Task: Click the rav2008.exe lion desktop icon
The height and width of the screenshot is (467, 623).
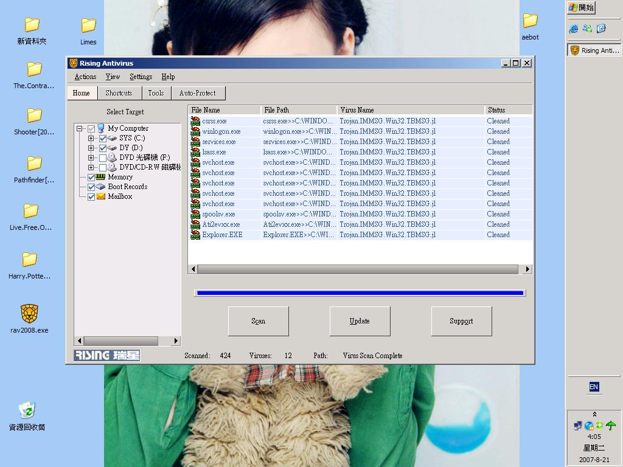Action: click(29, 314)
